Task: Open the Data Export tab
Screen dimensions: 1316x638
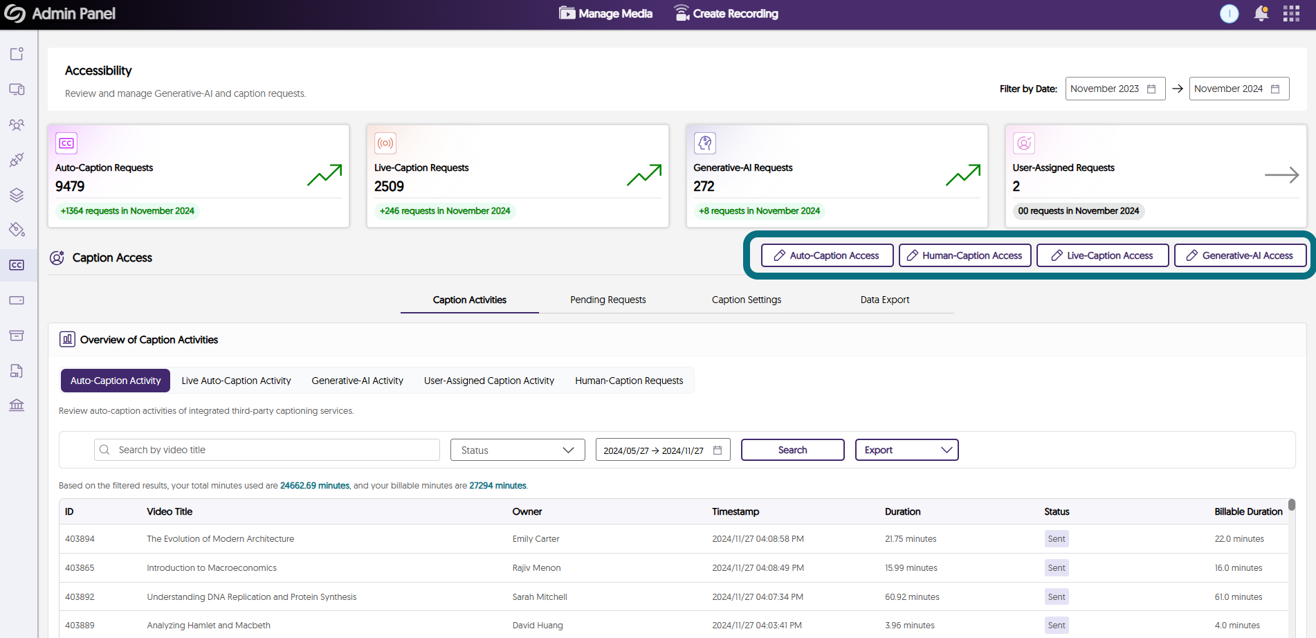Action: [x=885, y=300]
